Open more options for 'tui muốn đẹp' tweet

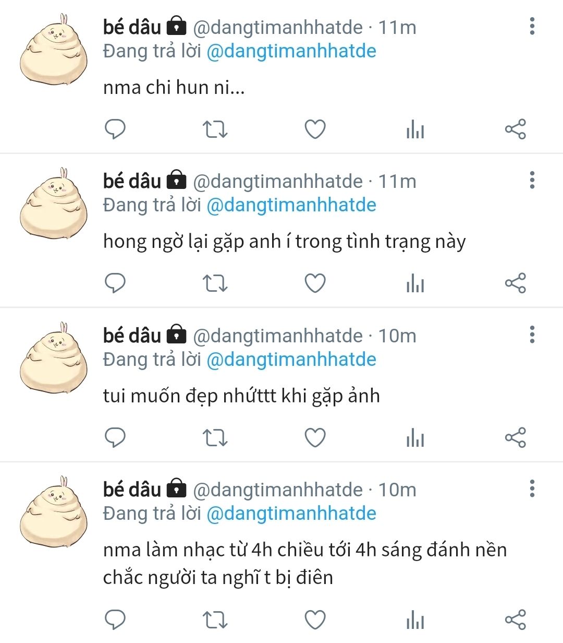(x=532, y=335)
